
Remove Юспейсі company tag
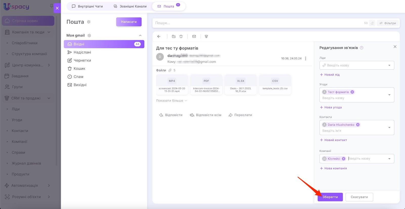(343, 159)
